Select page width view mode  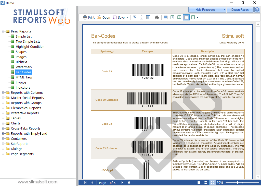[186, 17]
